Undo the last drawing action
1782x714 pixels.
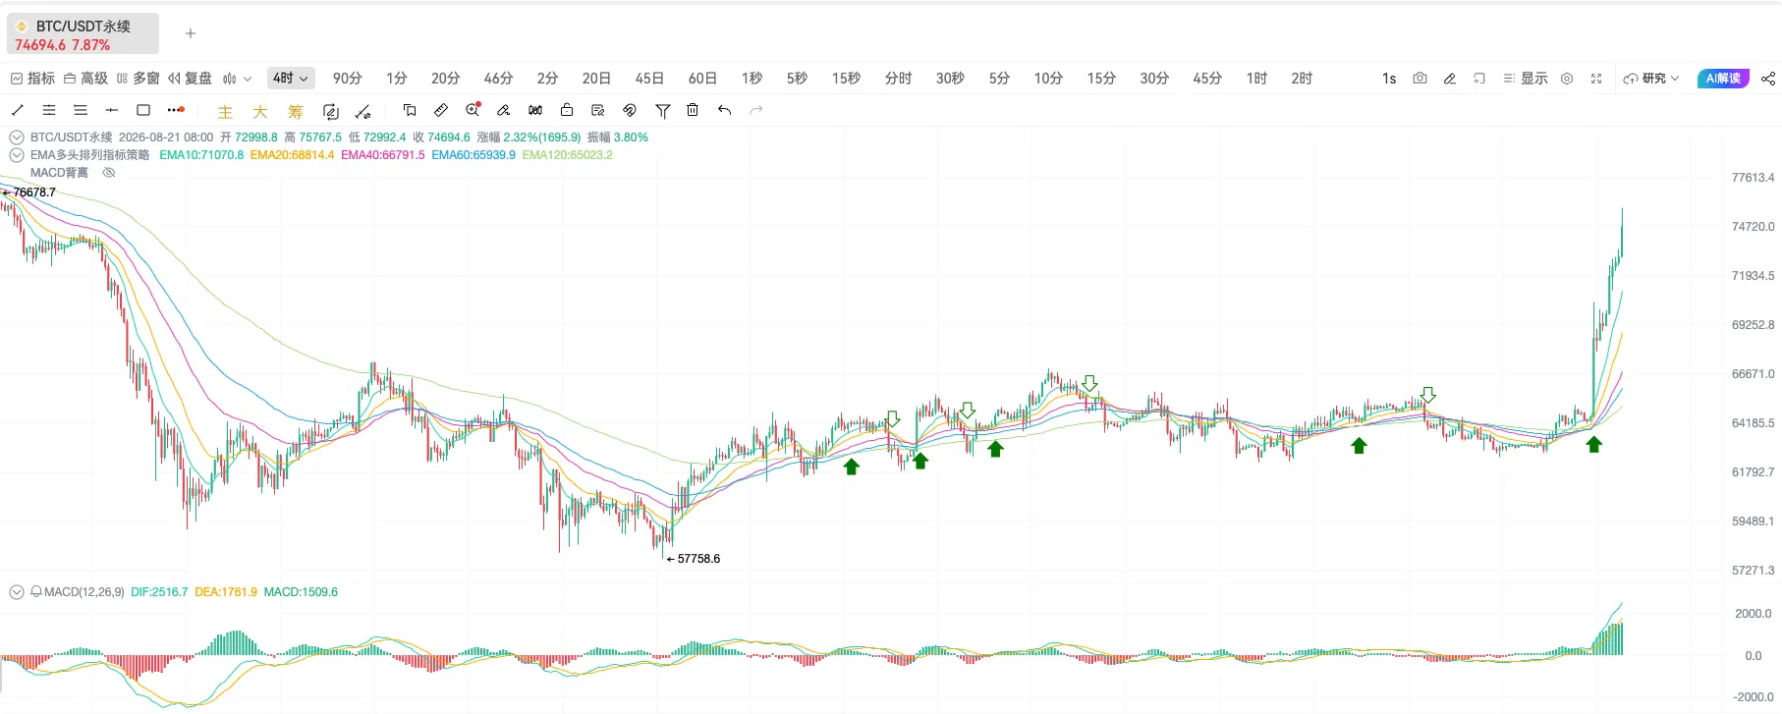click(724, 110)
